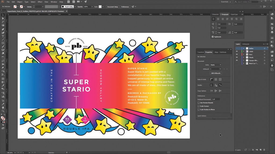The width and height of the screenshot is (275, 154).
Task: Open the Object menu
Action: coord(20,2)
